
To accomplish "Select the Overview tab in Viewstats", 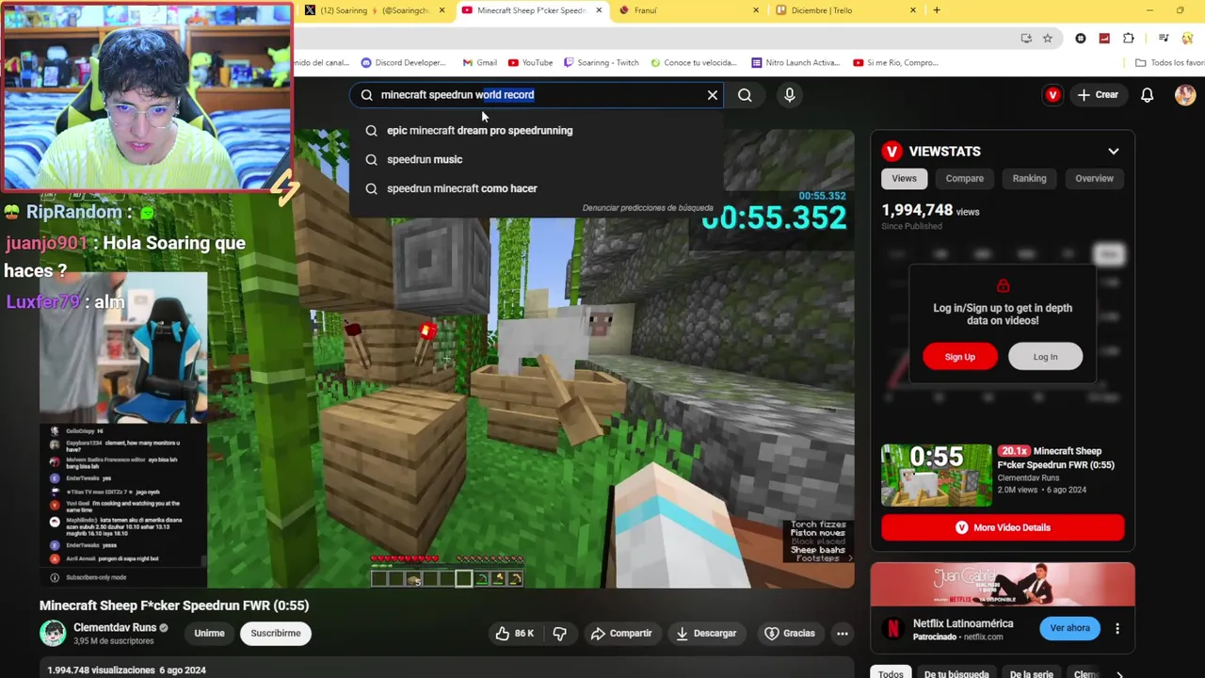I will (1094, 178).
